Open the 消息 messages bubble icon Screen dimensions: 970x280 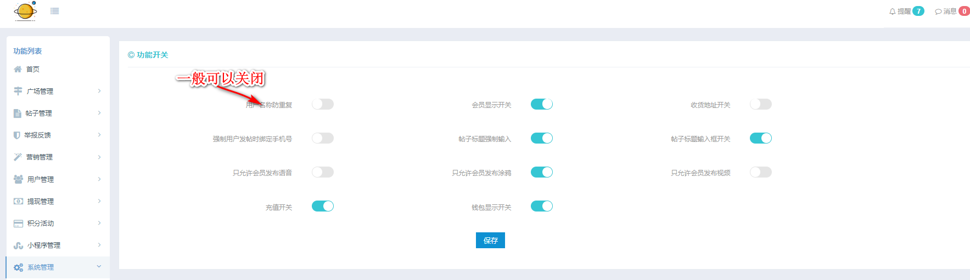coord(938,12)
